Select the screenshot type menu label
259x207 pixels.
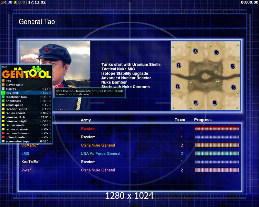18,141
